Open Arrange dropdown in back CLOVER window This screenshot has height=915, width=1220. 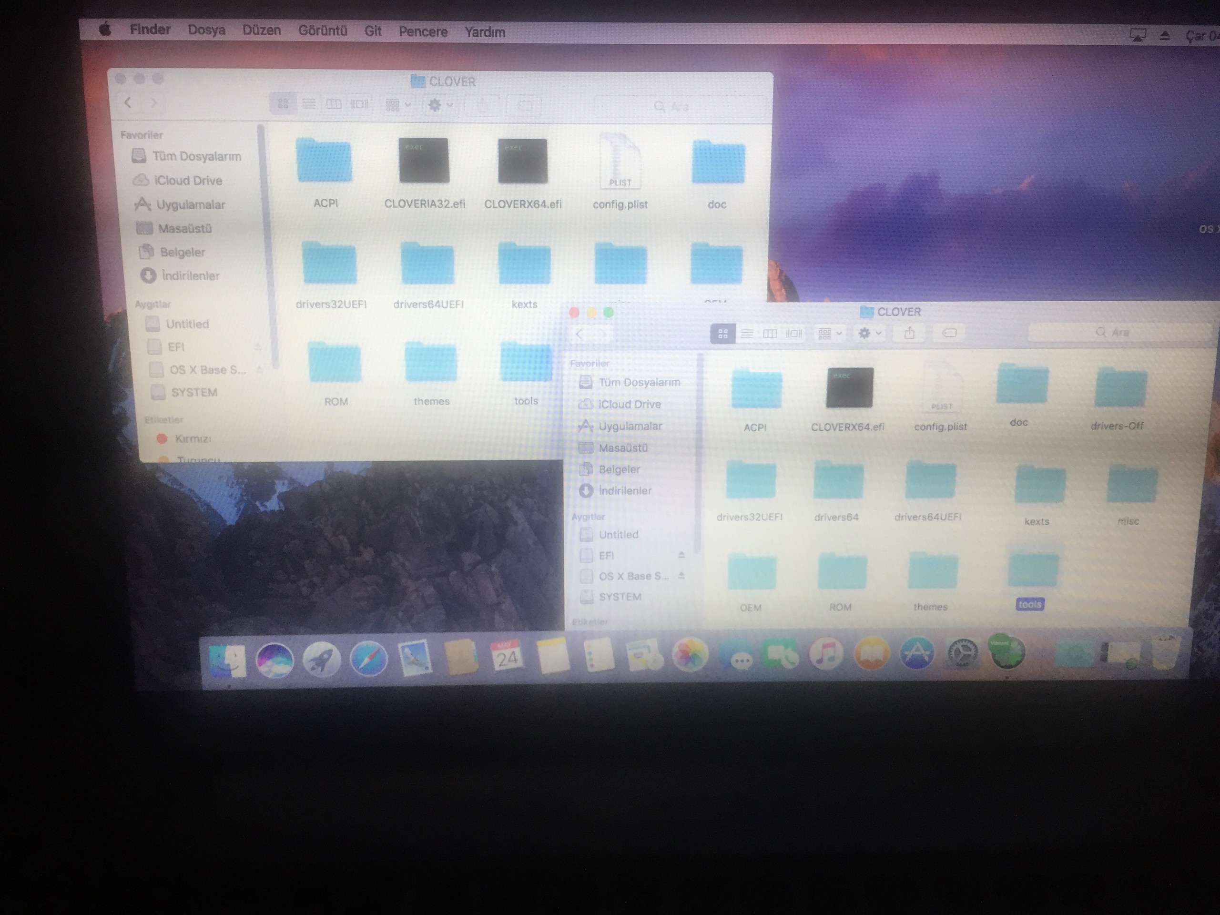coord(397,104)
